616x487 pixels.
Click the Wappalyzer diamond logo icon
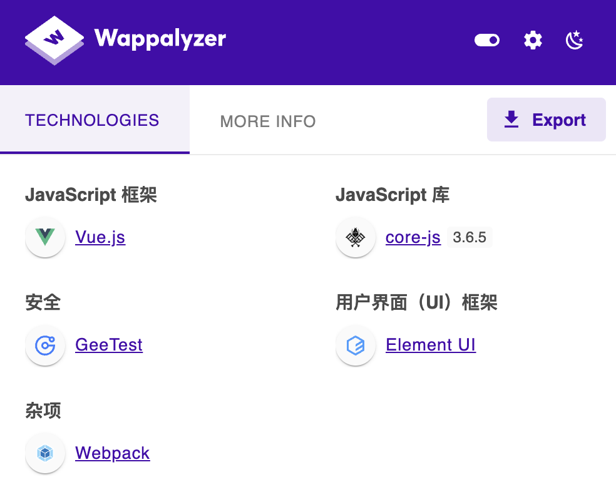54,40
